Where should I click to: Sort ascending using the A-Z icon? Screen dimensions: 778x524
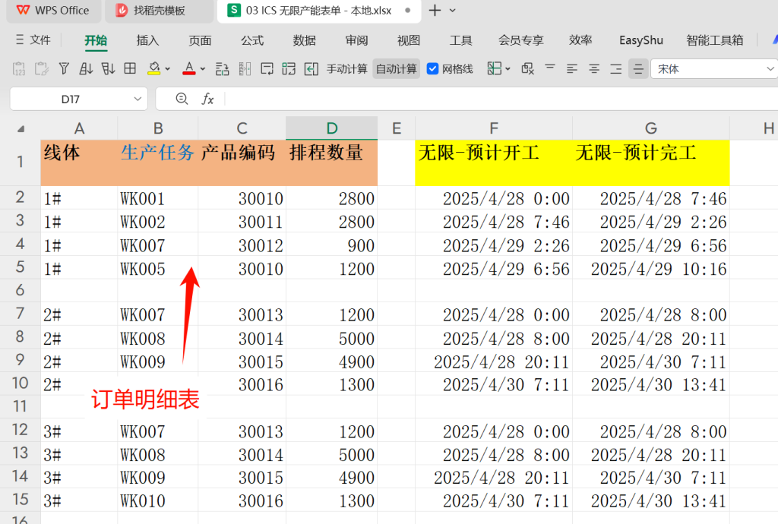(x=86, y=69)
